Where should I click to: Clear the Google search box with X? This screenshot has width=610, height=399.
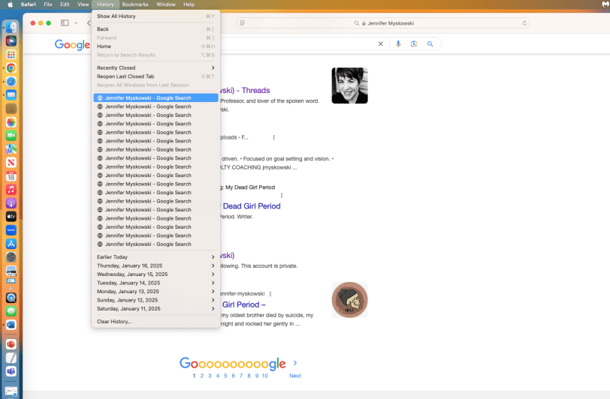tap(380, 44)
